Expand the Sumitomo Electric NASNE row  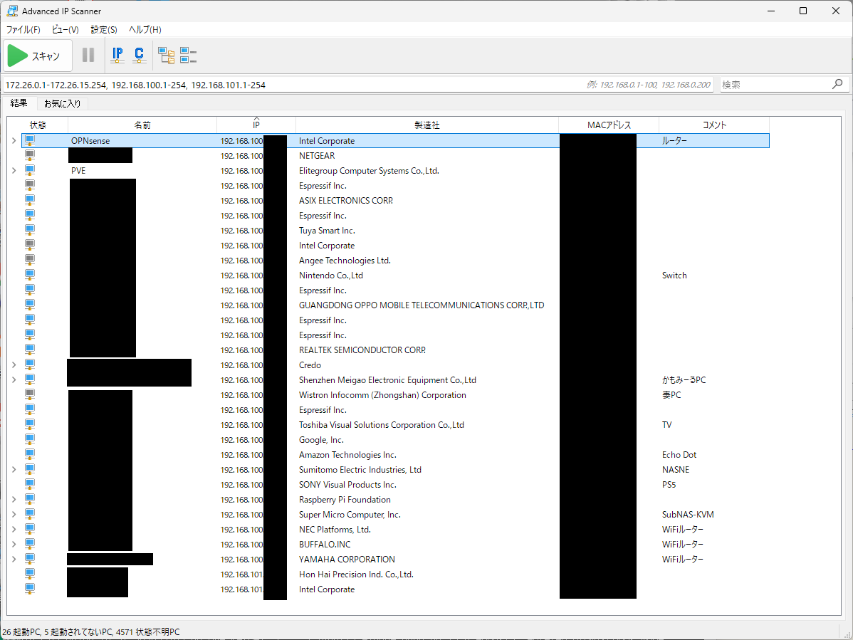click(x=14, y=470)
